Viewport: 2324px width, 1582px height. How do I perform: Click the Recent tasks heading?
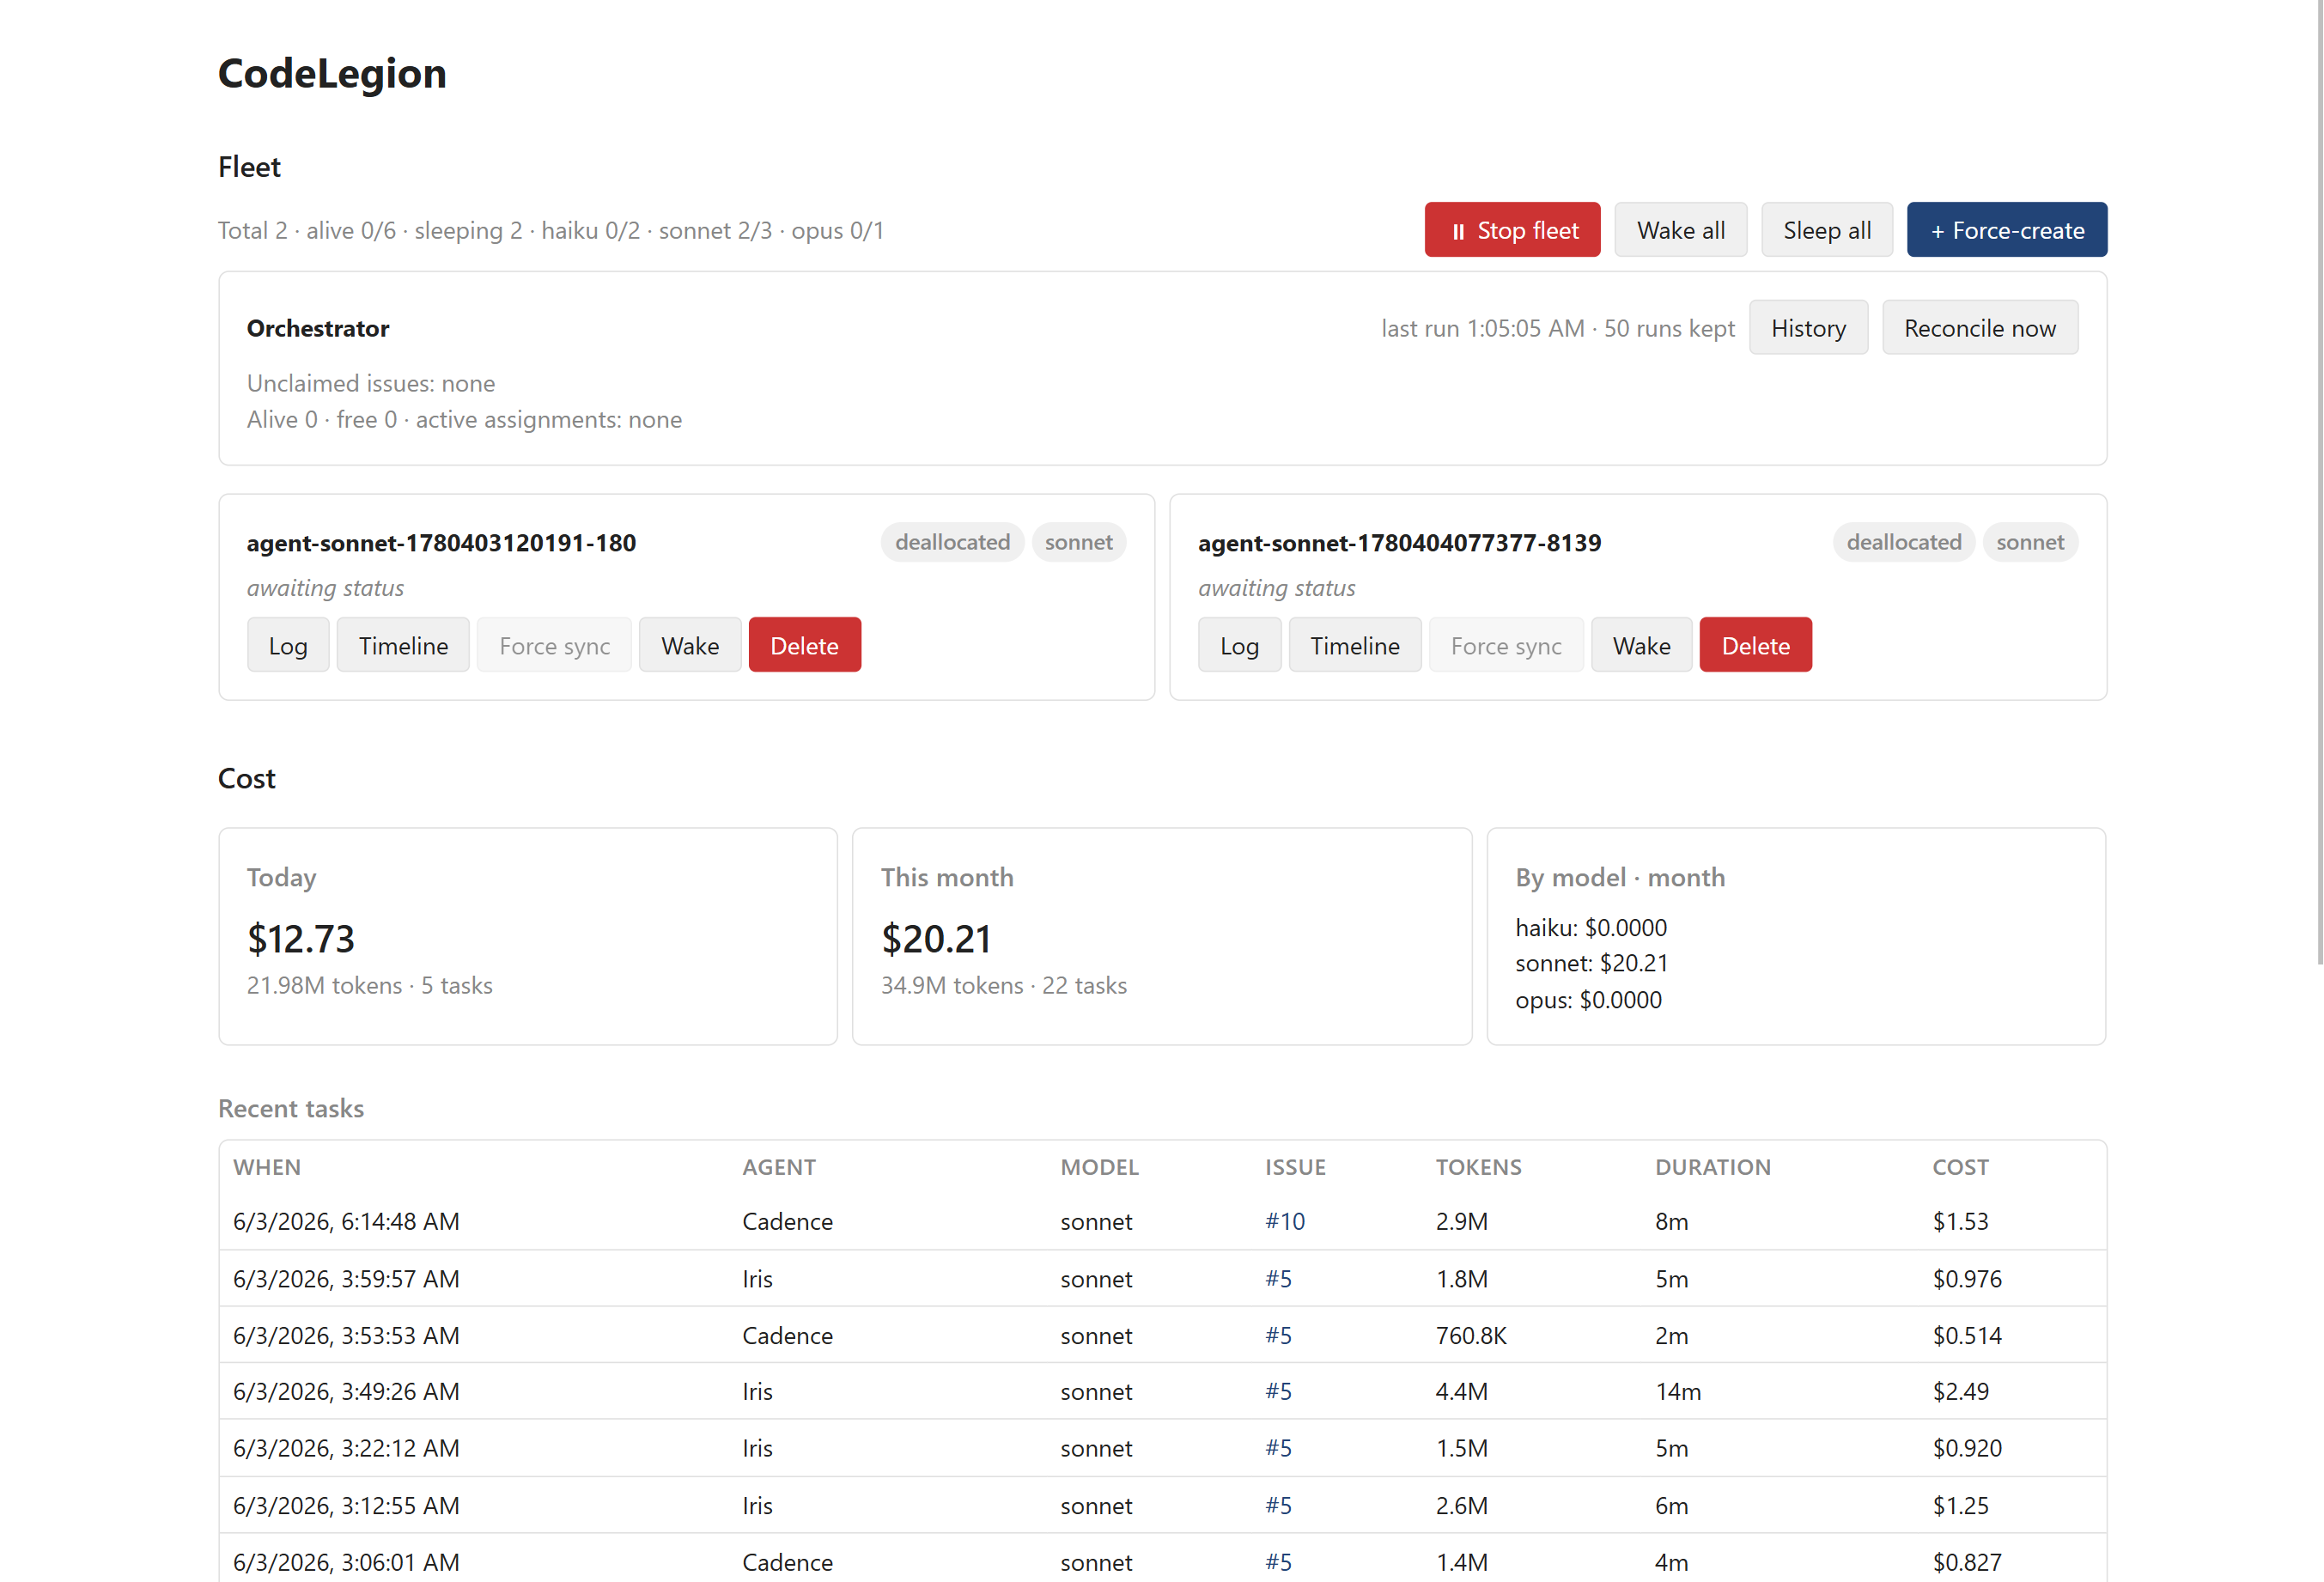point(291,1108)
